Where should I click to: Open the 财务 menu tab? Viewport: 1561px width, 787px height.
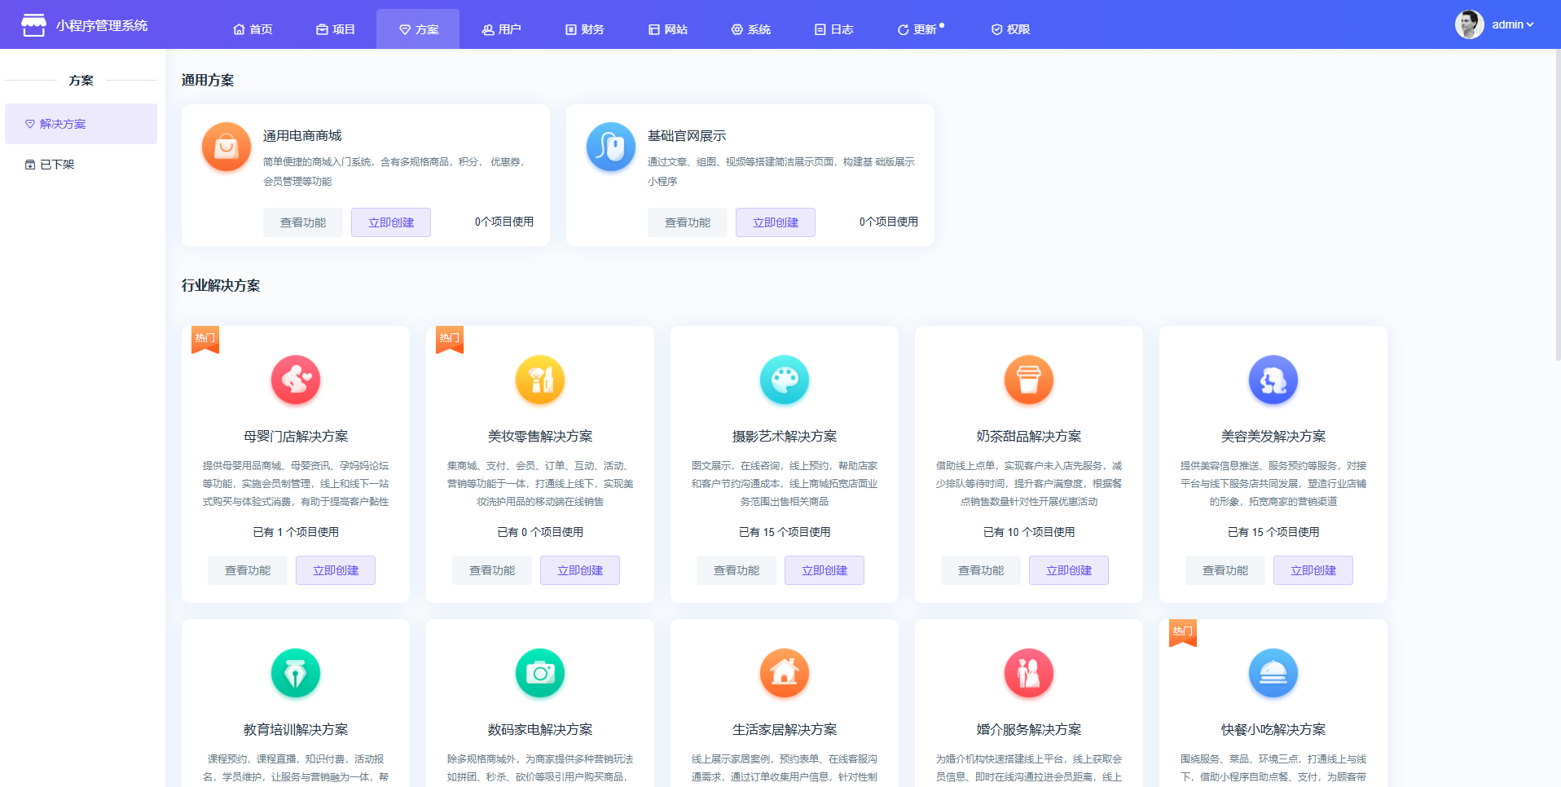tap(584, 29)
